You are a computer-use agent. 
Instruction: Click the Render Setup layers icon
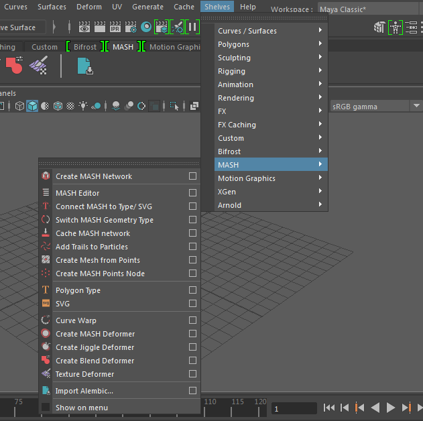(x=162, y=27)
